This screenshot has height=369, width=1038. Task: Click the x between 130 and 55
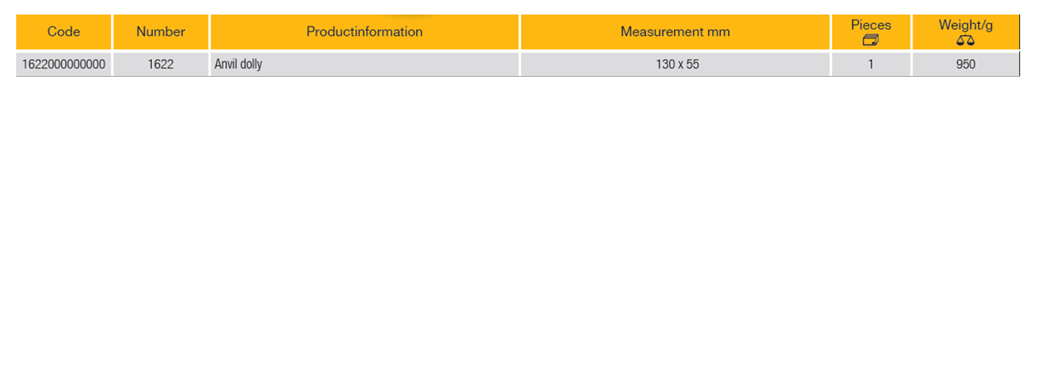[x=680, y=64]
